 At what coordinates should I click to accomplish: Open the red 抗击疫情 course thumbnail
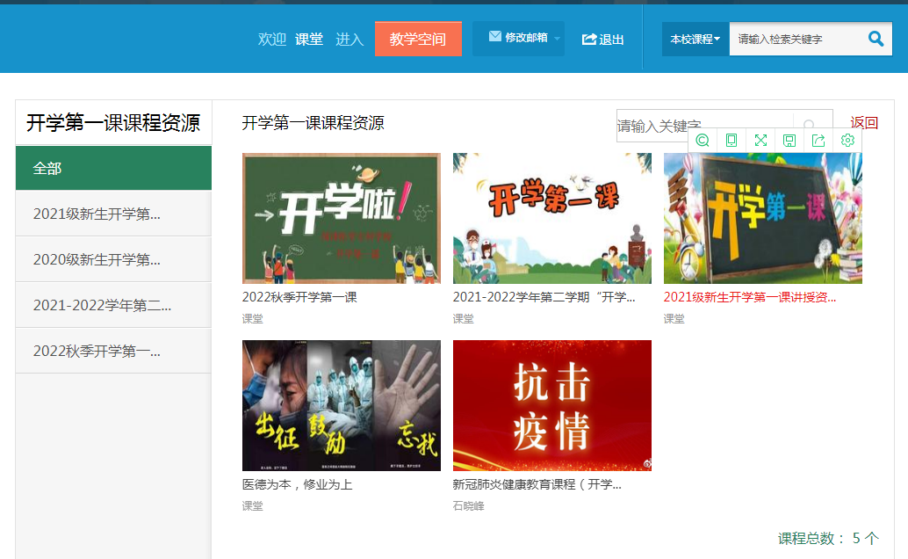click(x=551, y=405)
